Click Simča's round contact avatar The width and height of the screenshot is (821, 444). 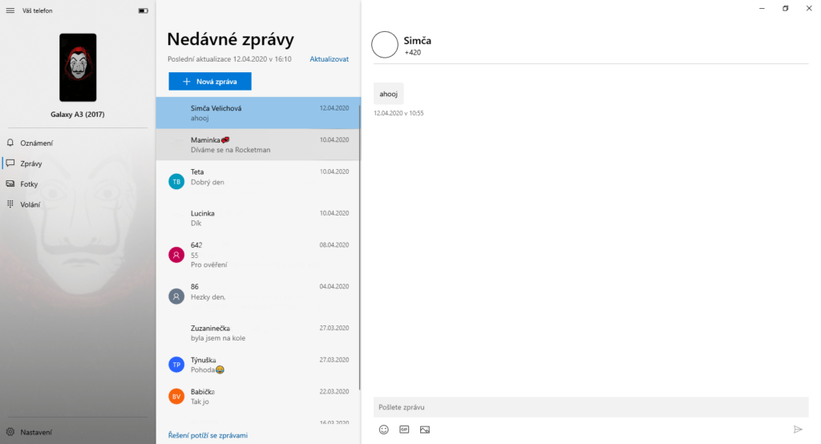(385, 45)
